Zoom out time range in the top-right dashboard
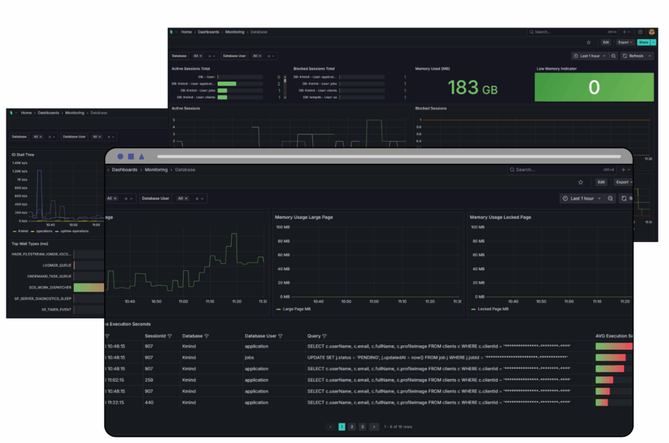 613,56
